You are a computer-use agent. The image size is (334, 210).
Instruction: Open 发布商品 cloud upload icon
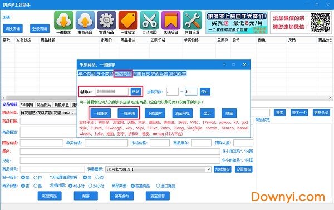[x=85, y=20]
